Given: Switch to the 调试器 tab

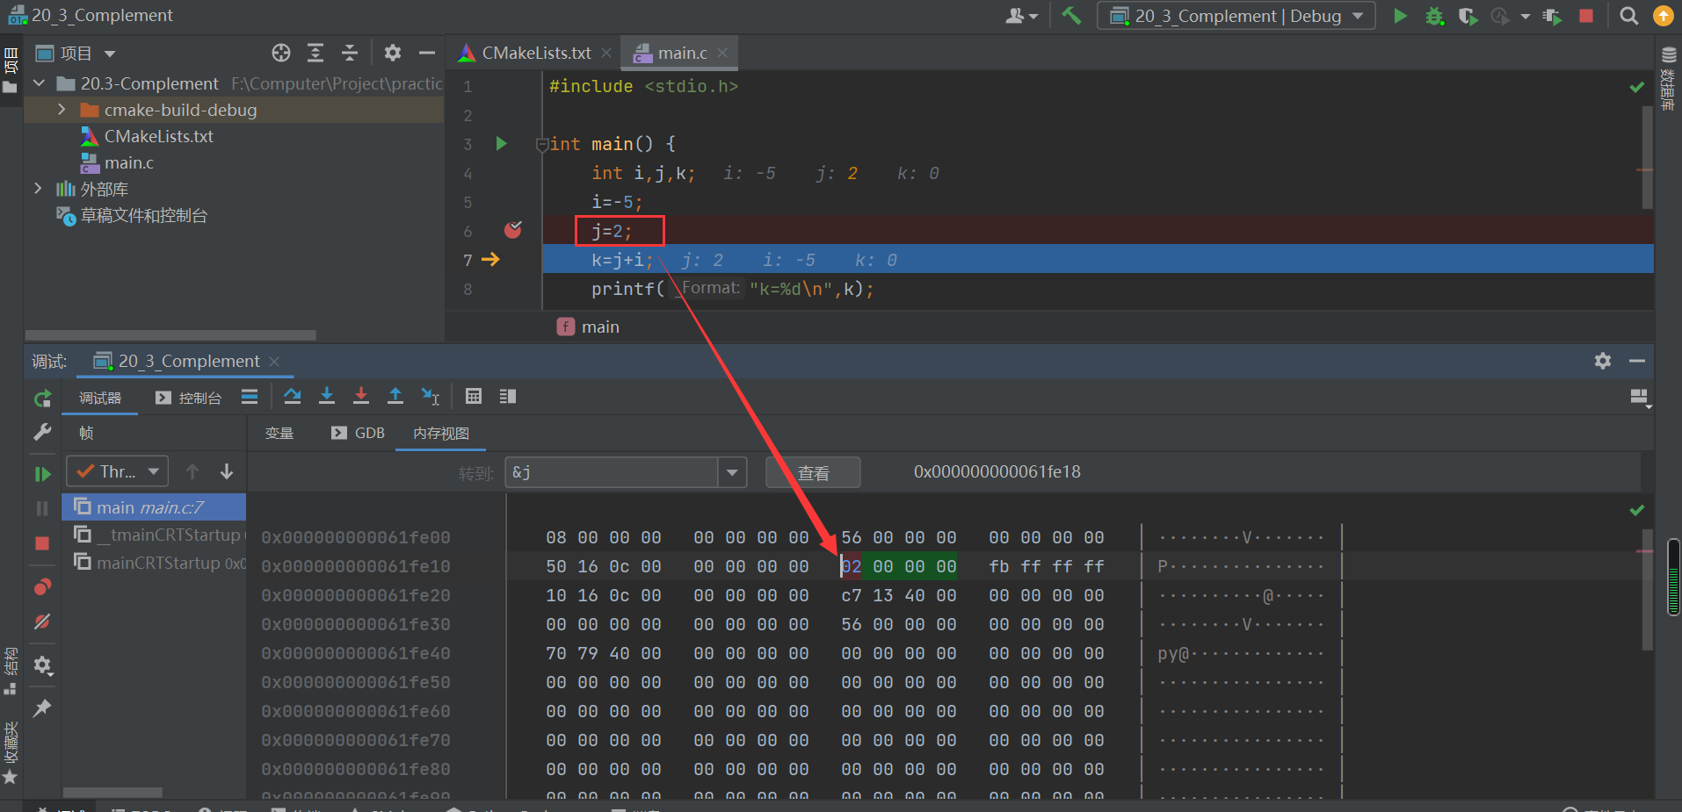Looking at the screenshot, I should (100, 398).
